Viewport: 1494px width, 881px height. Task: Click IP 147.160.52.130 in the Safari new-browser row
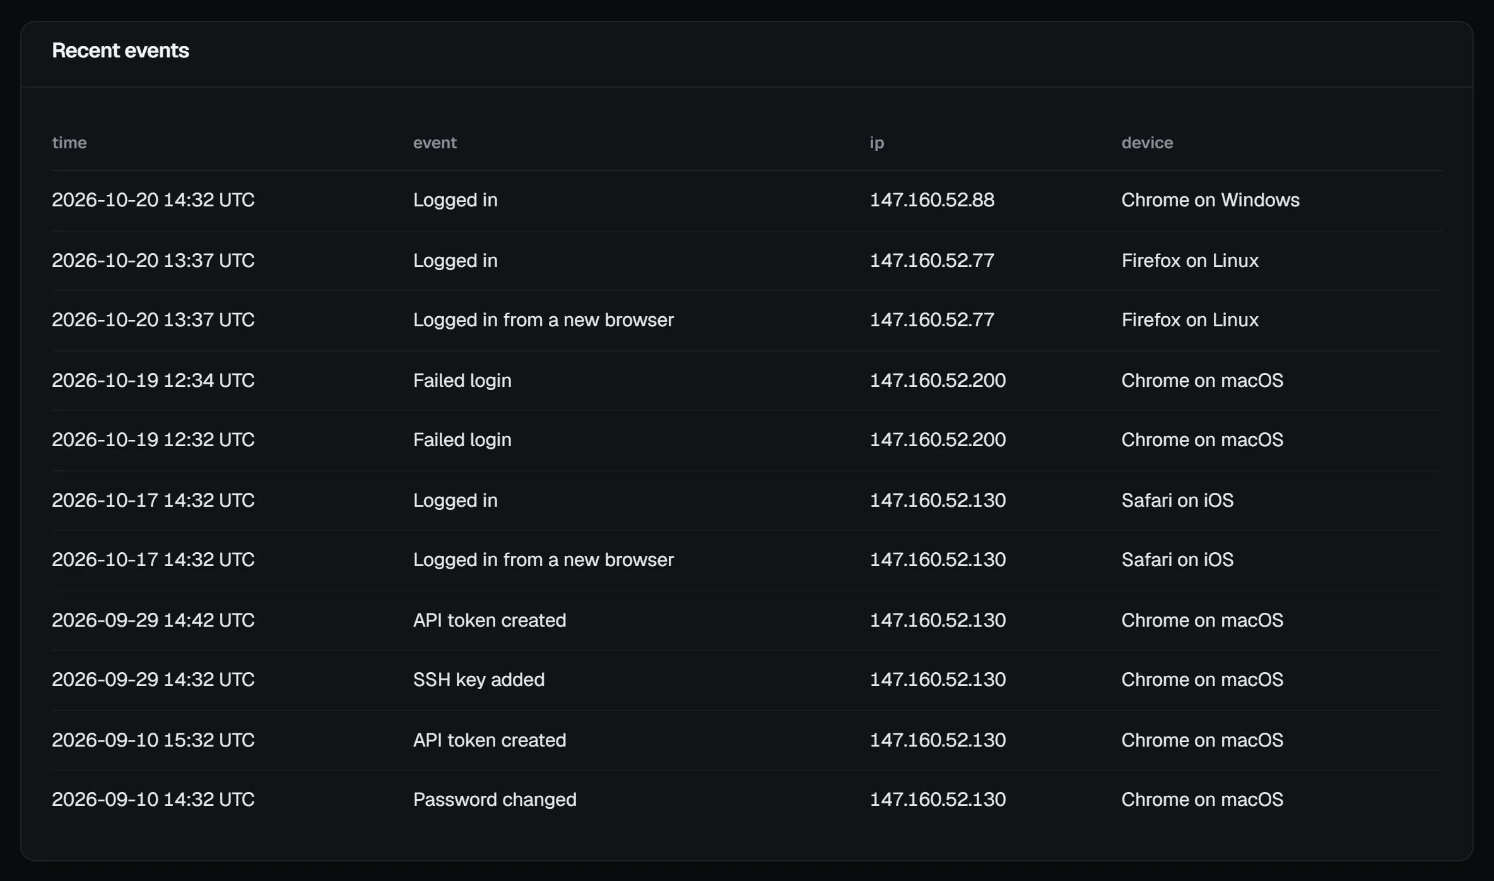point(938,560)
